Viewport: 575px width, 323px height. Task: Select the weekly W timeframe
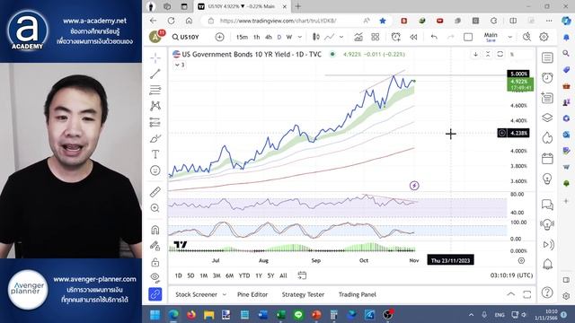tap(289, 37)
